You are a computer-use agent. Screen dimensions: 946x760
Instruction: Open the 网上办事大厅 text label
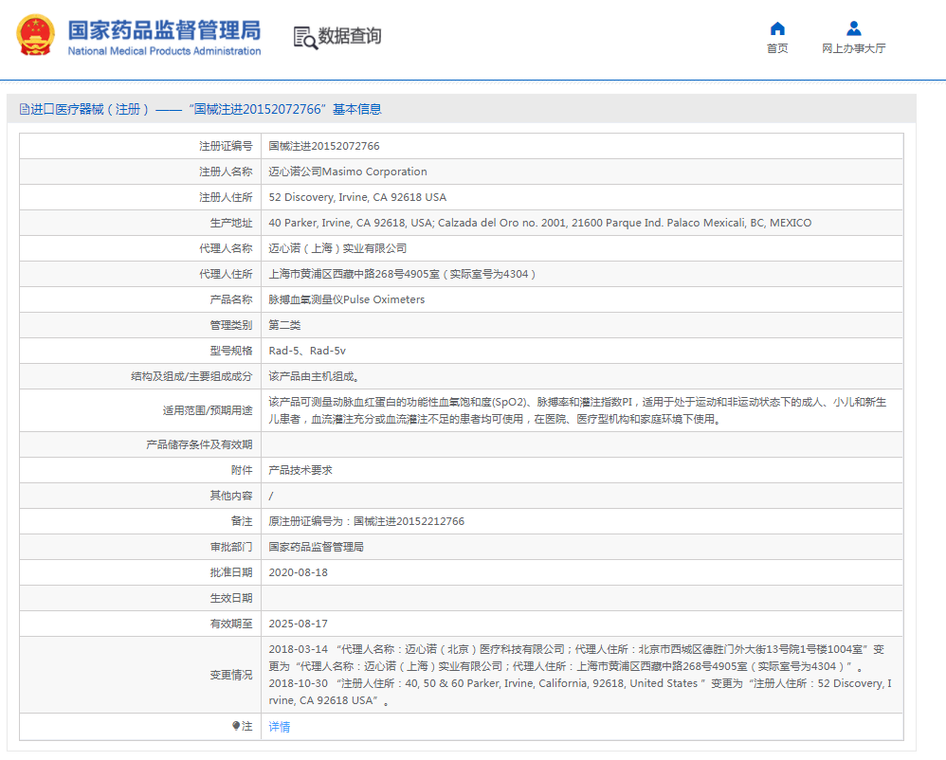coord(853,48)
